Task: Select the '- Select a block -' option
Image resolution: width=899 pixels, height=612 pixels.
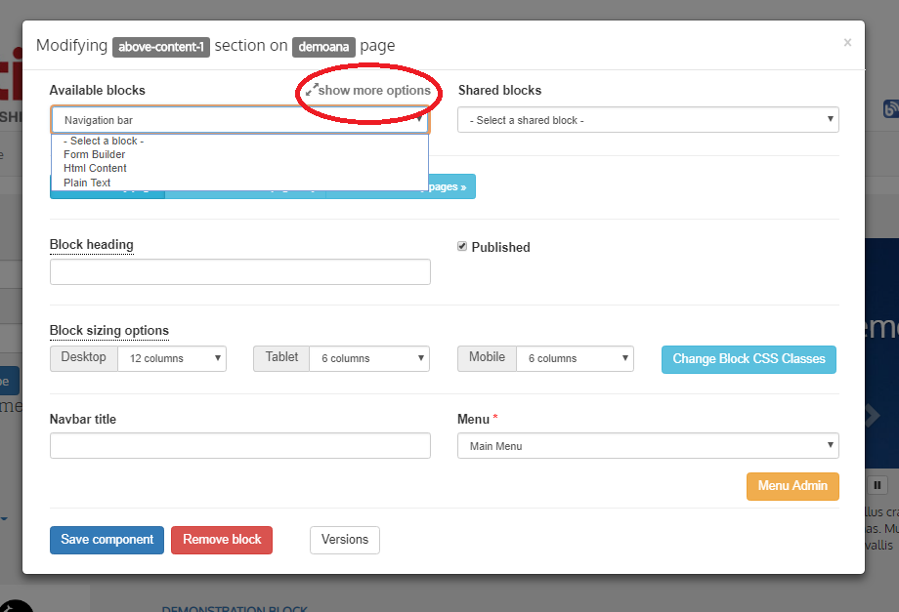Action: [104, 141]
